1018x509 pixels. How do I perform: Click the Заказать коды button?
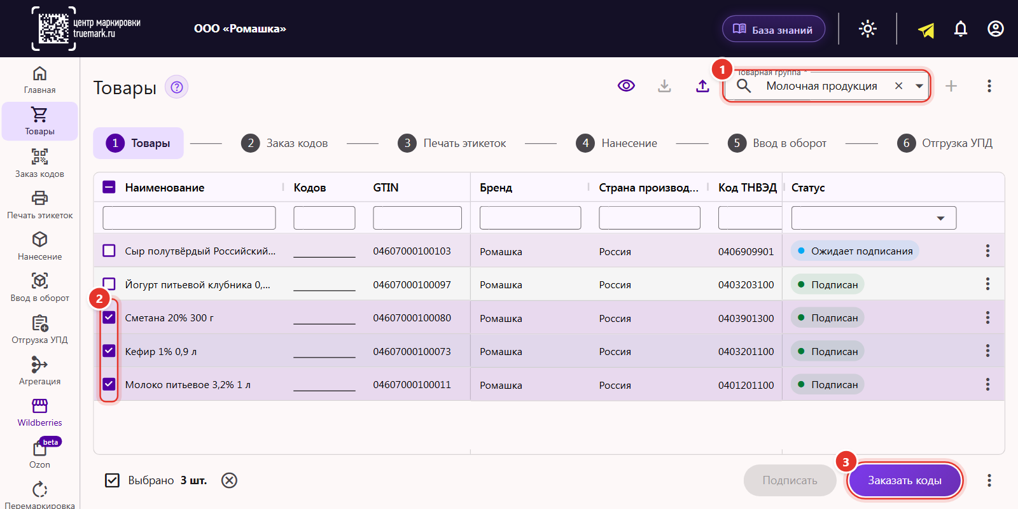(905, 480)
